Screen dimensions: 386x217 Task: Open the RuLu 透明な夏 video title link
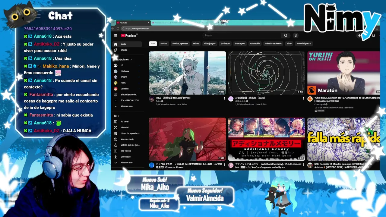point(173,98)
